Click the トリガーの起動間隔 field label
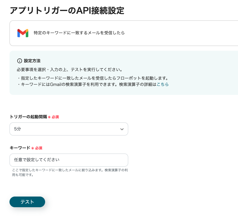The width and height of the screenshot is (238, 217). coord(28,117)
